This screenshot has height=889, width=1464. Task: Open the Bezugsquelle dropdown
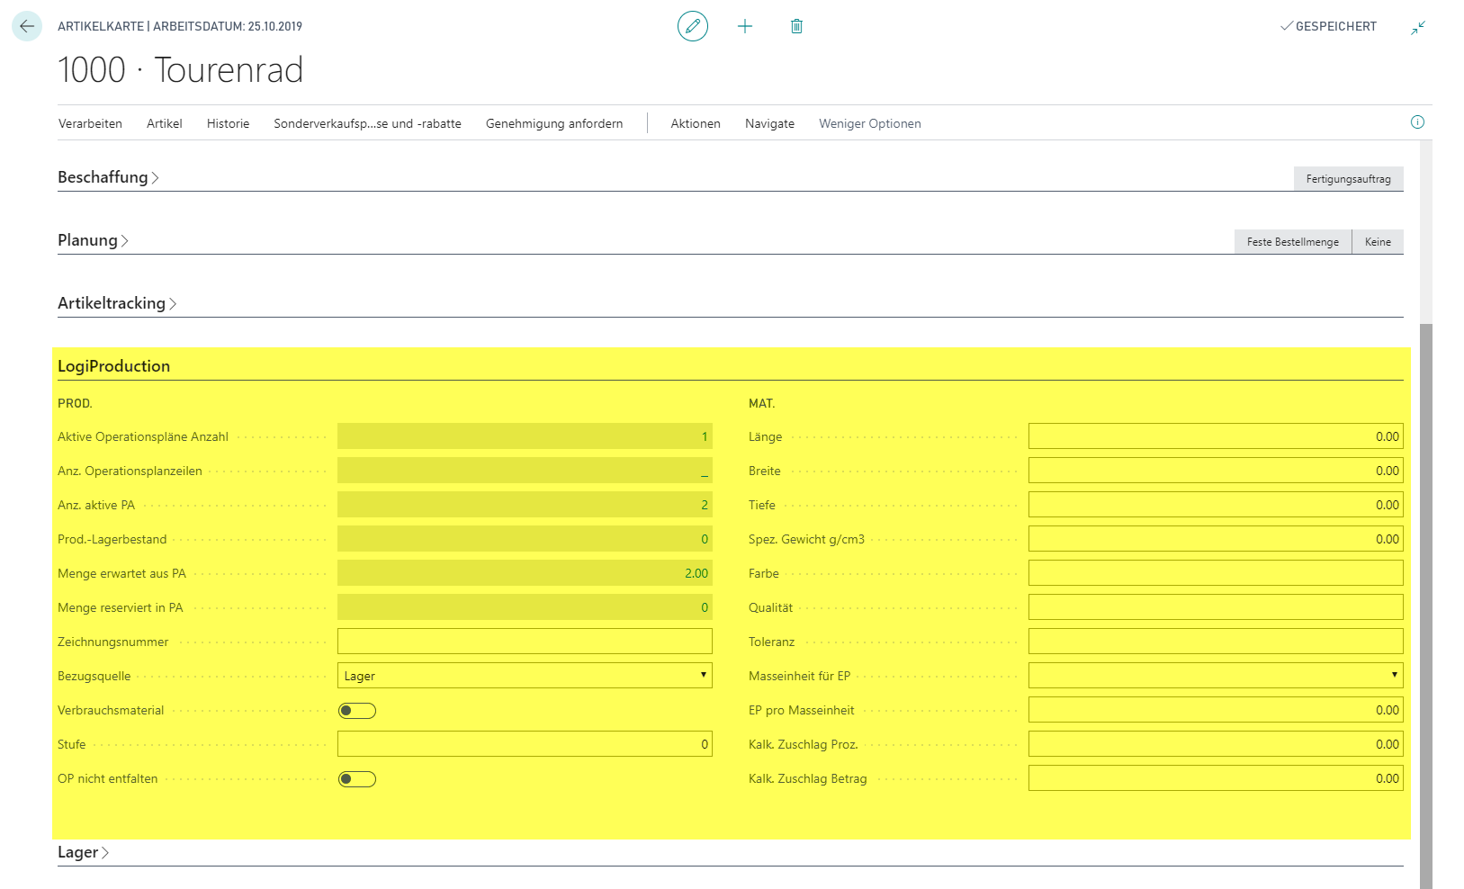coord(525,676)
